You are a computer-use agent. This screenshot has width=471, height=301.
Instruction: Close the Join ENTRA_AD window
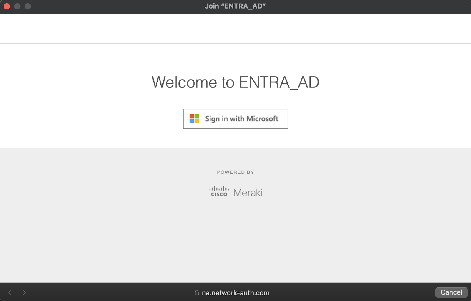coord(7,6)
